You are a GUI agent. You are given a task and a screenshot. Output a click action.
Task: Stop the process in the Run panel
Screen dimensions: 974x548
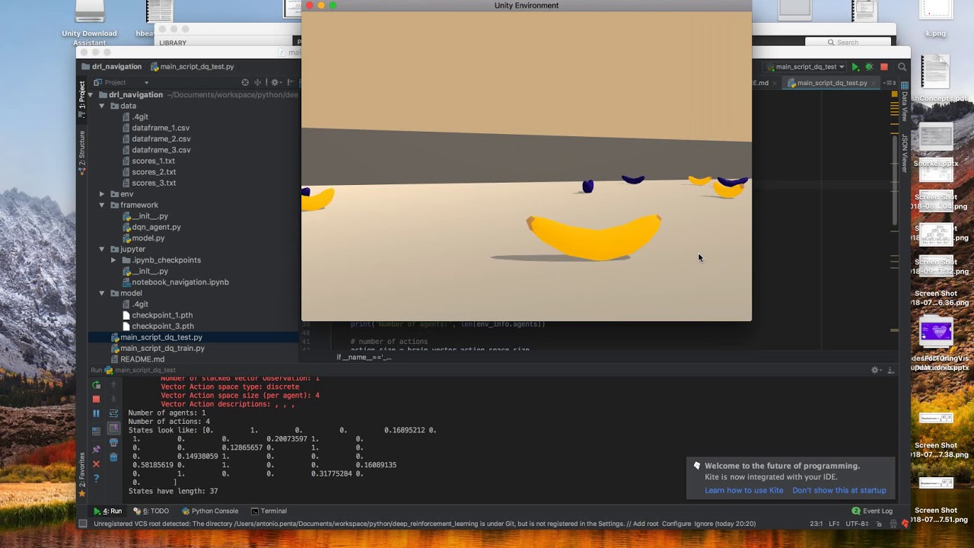96,399
